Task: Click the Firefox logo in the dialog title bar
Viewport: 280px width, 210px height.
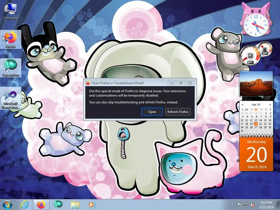Action: (88, 83)
